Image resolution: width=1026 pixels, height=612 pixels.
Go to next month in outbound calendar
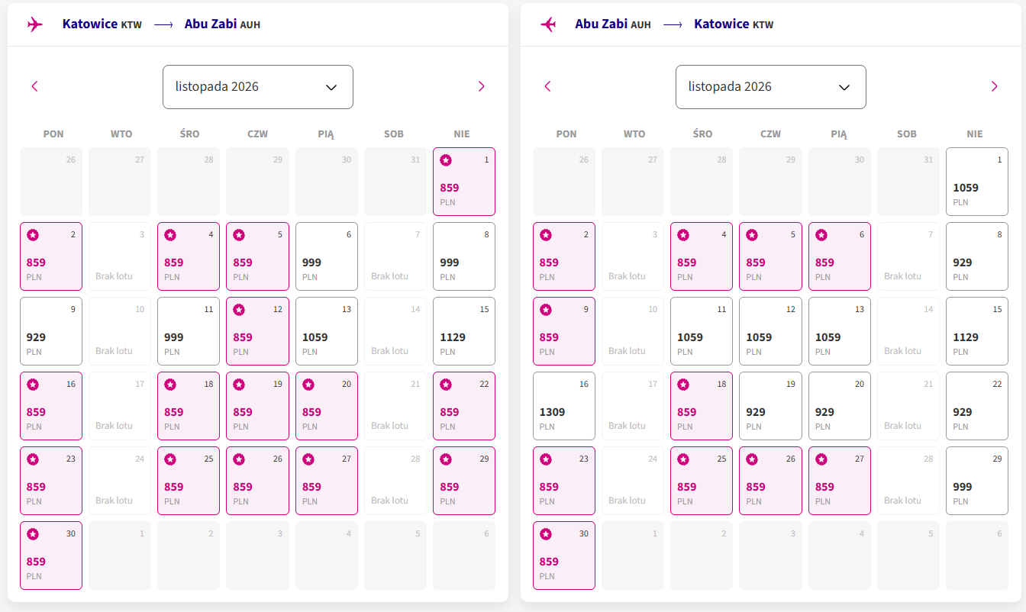coord(481,86)
